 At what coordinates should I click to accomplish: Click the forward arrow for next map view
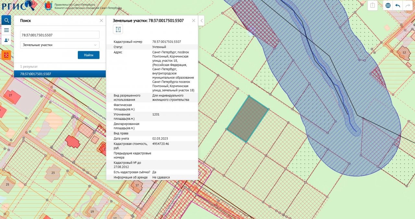(x=408, y=5)
